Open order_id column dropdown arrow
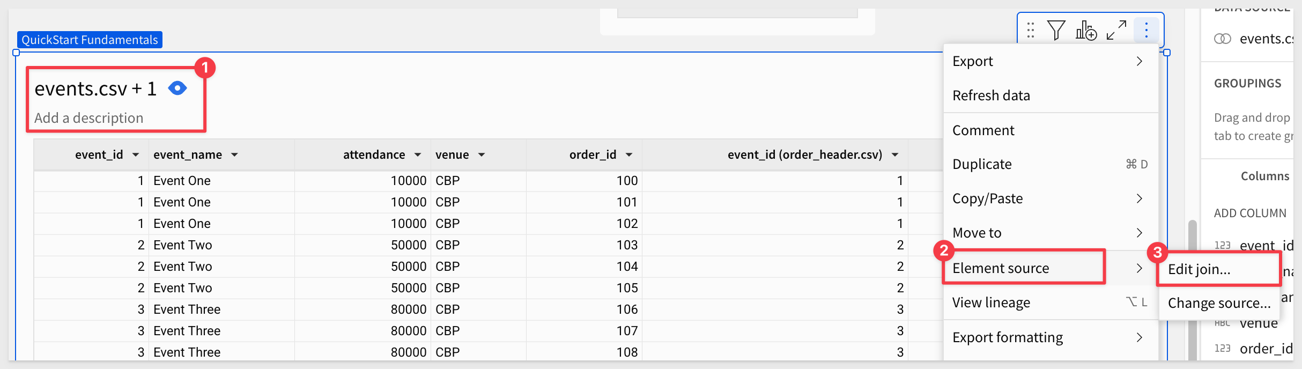 (629, 155)
